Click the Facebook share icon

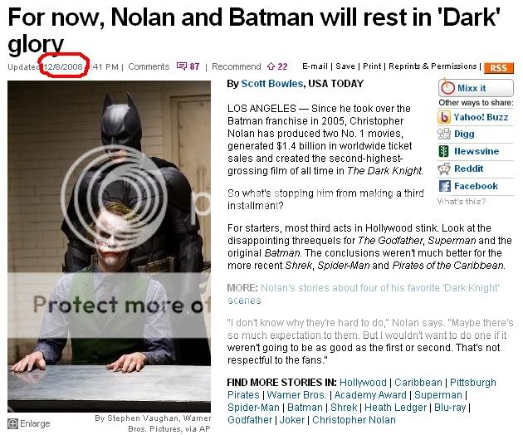445,186
